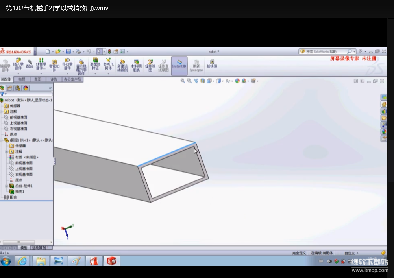394x278 pixels.
Task: Click the SolidWorks help search field
Action: pos(325,52)
